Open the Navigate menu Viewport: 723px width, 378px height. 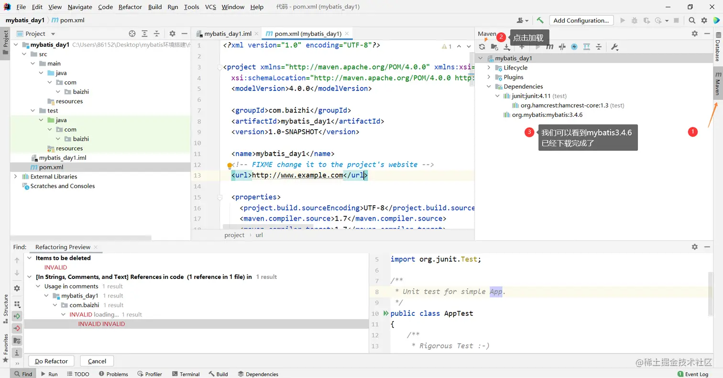click(x=80, y=7)
